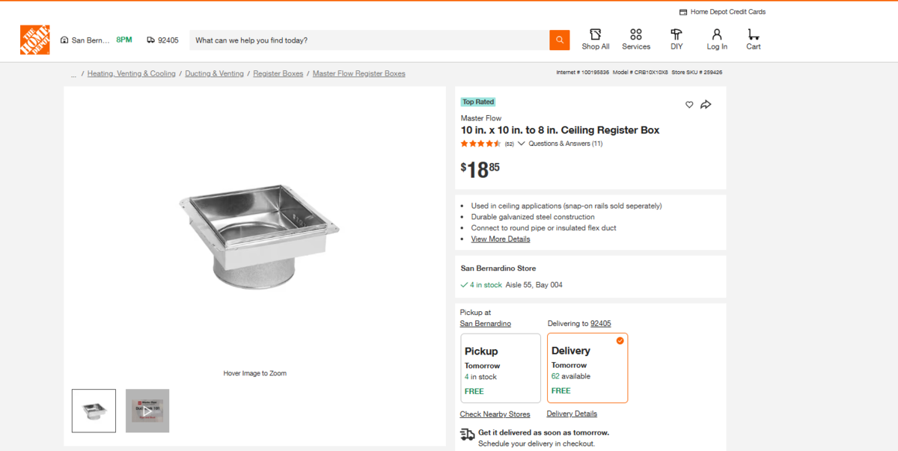Open the San Bernardino store selector

(x=85, y=40)
